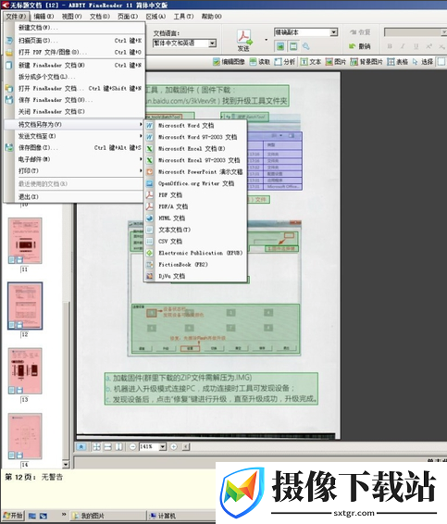447x524 pixels.
Task: Save as Electronic Publication (EPUB)
Action: pyautogui.click(x=196, y=253)
